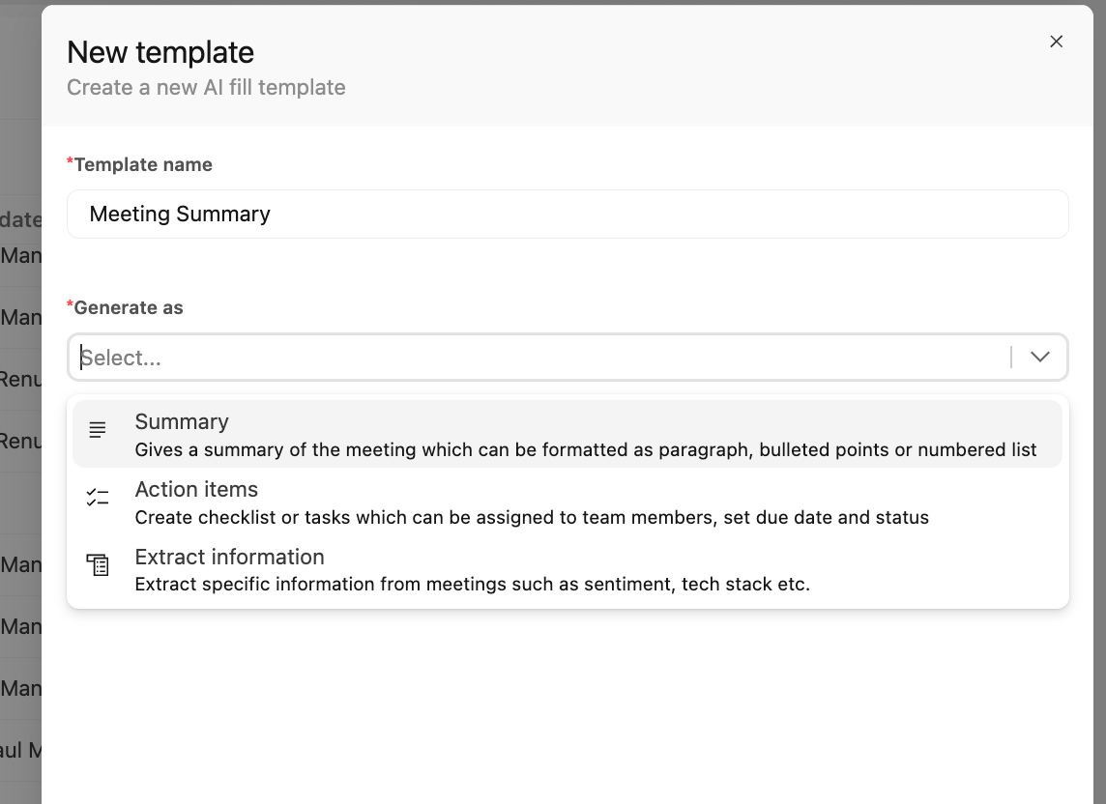This screenshot has height=804, width=1106.
Task: Click the New template heading
Action: tap(160, 52)
